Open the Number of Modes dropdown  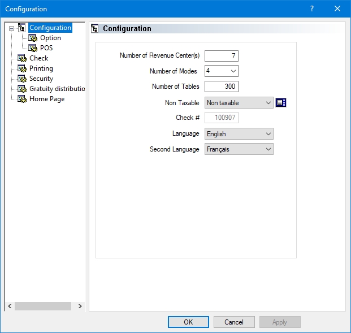coord(233,71)
